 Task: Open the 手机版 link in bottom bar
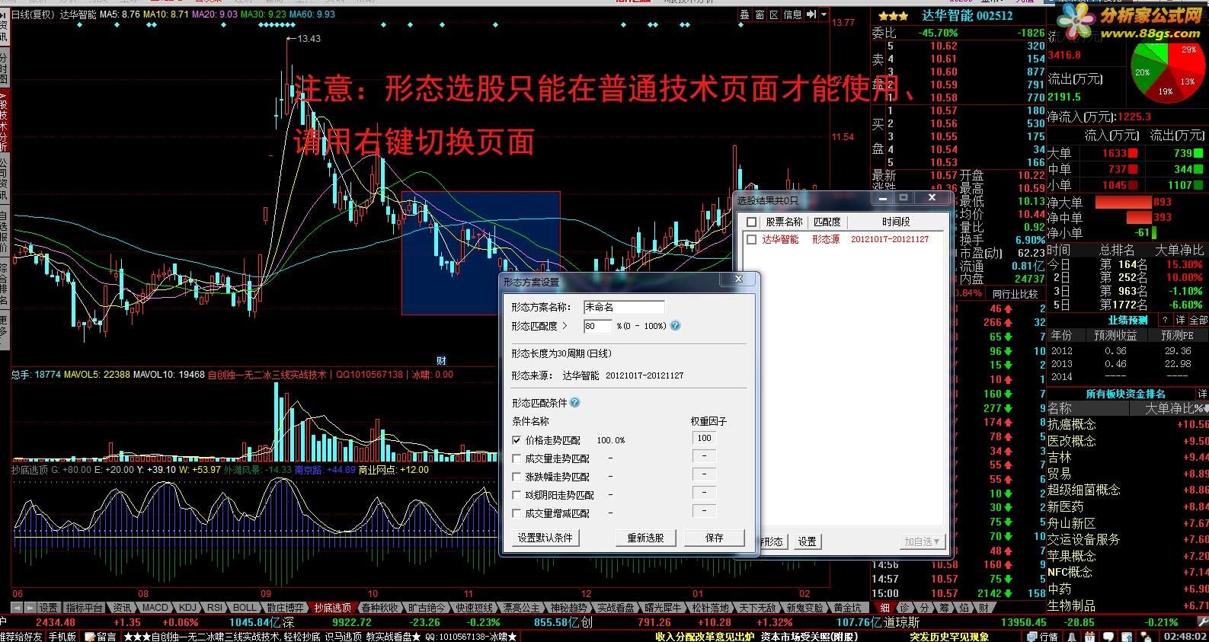(x=62, y=637)
